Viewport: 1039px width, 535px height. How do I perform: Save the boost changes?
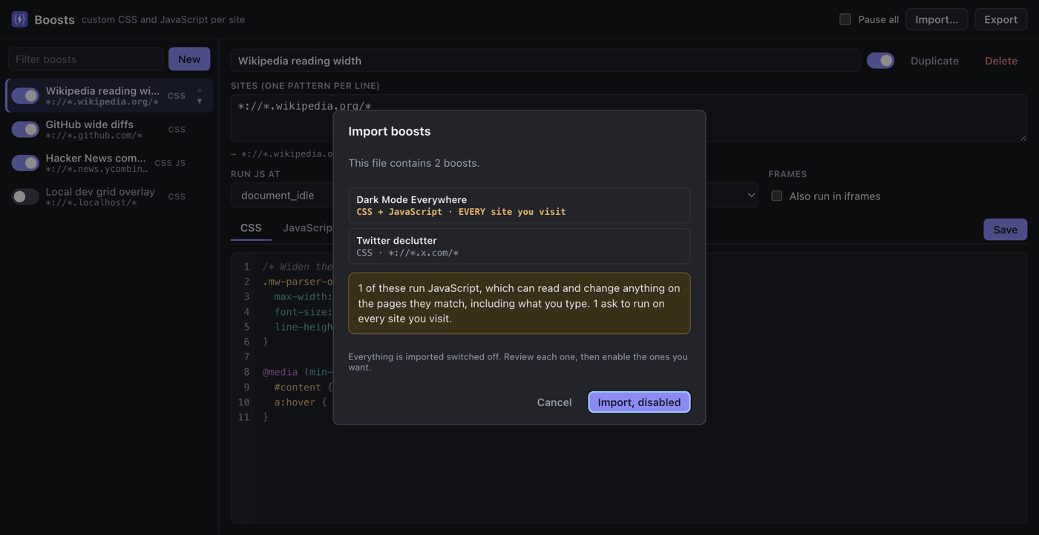(1005, 230)
